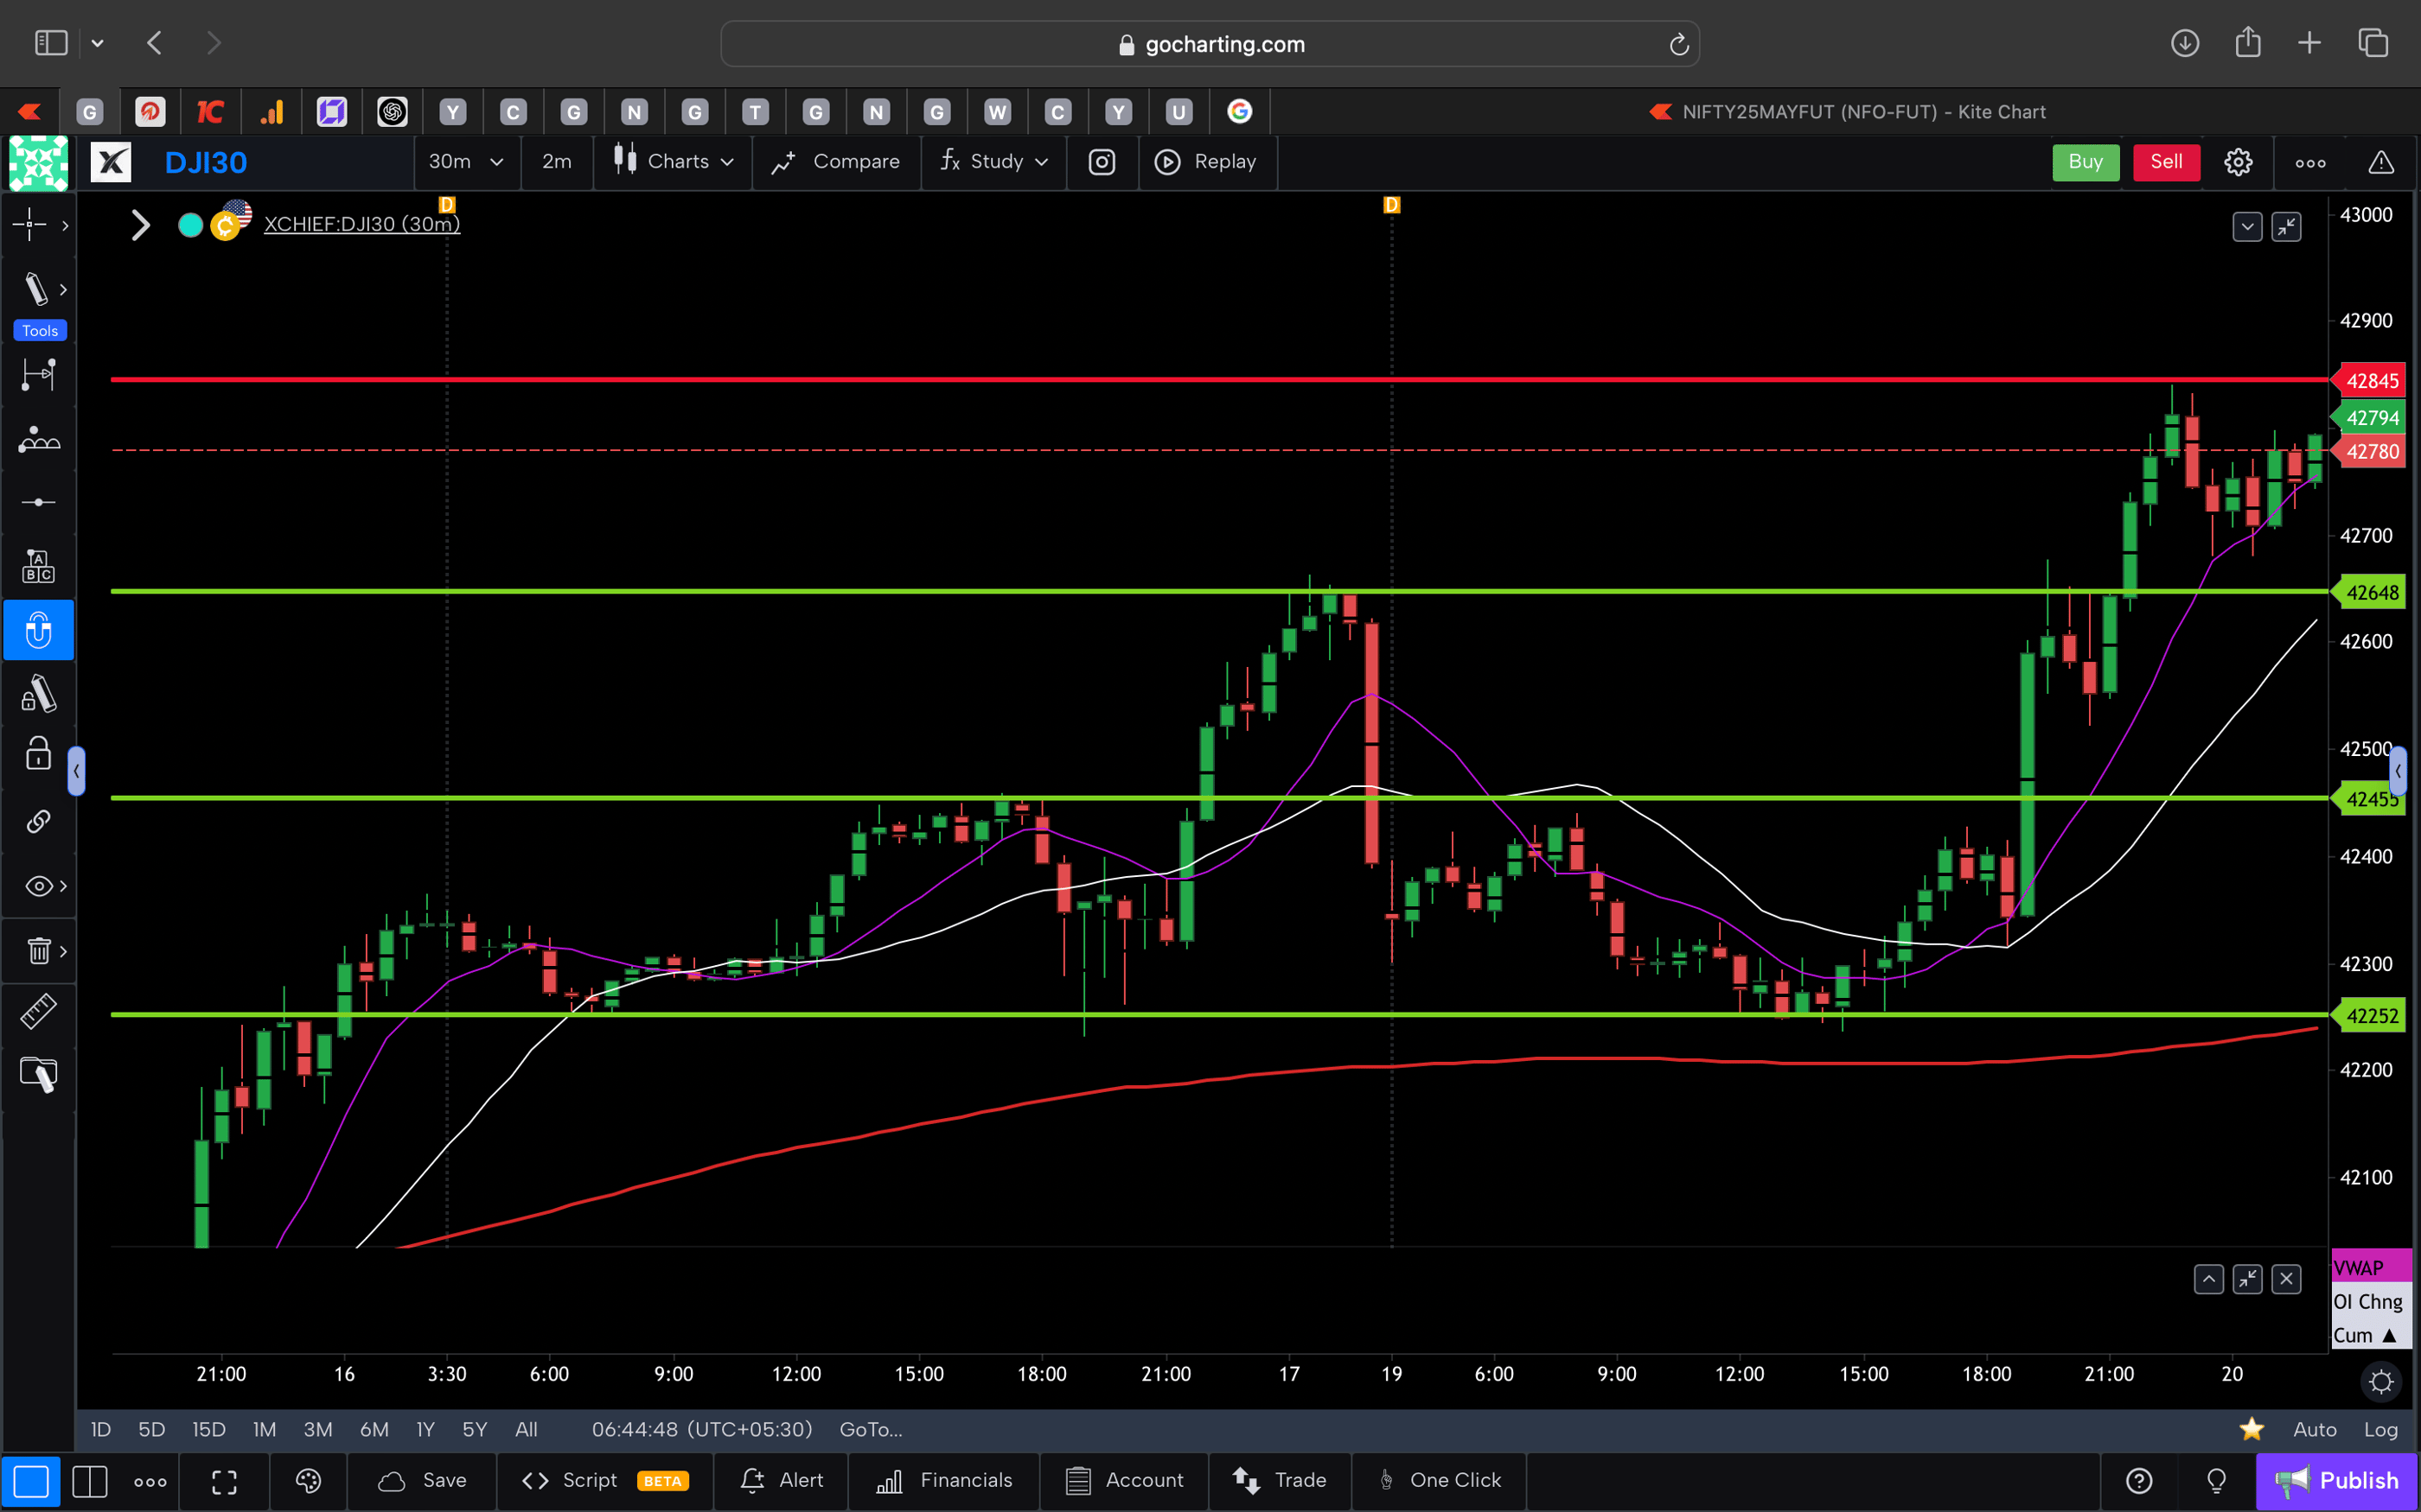Select the Magnet snap tool

[x=39, y=630]
